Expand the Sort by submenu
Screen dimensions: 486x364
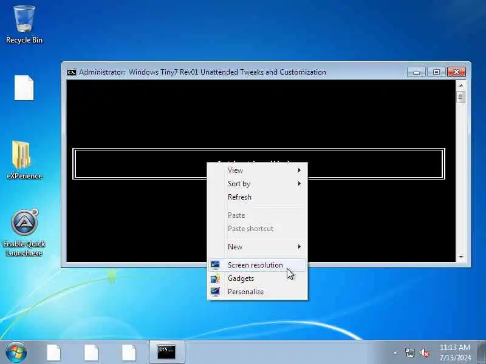(257, 184)
